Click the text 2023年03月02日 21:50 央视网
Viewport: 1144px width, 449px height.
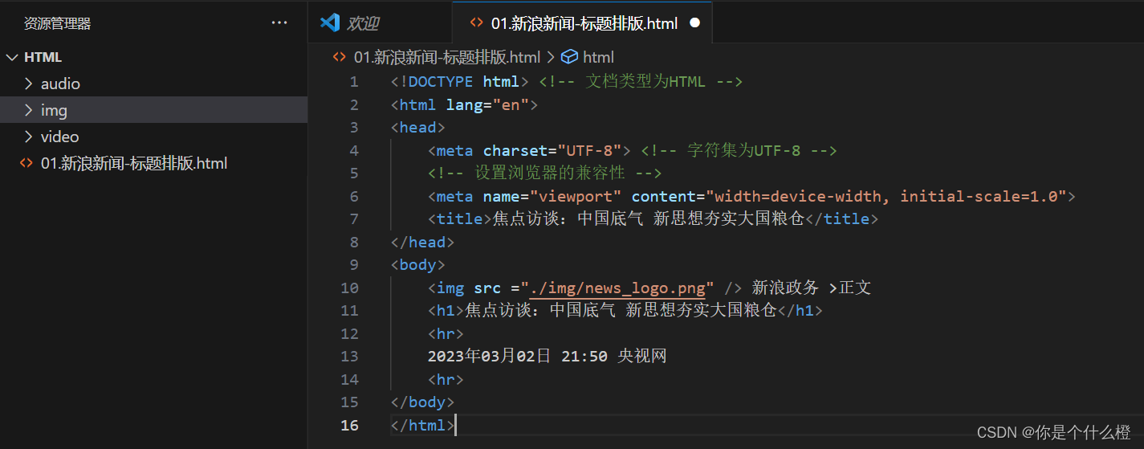click(x=548, y=356)
